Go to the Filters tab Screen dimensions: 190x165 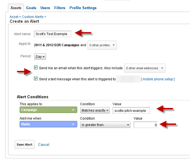point(60,8)
